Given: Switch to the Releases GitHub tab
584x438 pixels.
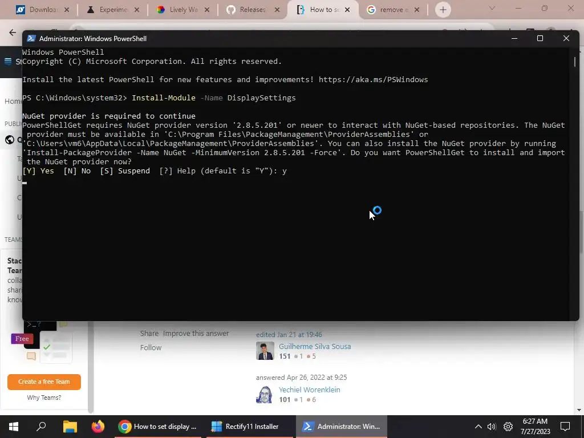Looking at the screenshot, I should click(253, 10).
